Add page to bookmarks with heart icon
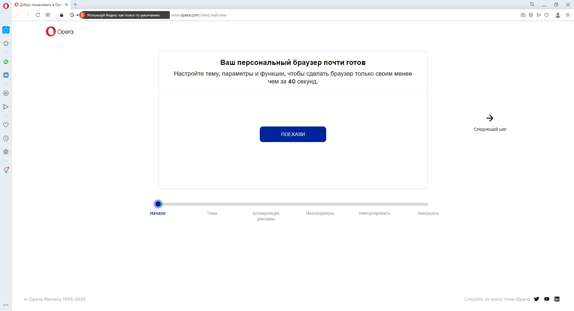 (x=546, y=15)
